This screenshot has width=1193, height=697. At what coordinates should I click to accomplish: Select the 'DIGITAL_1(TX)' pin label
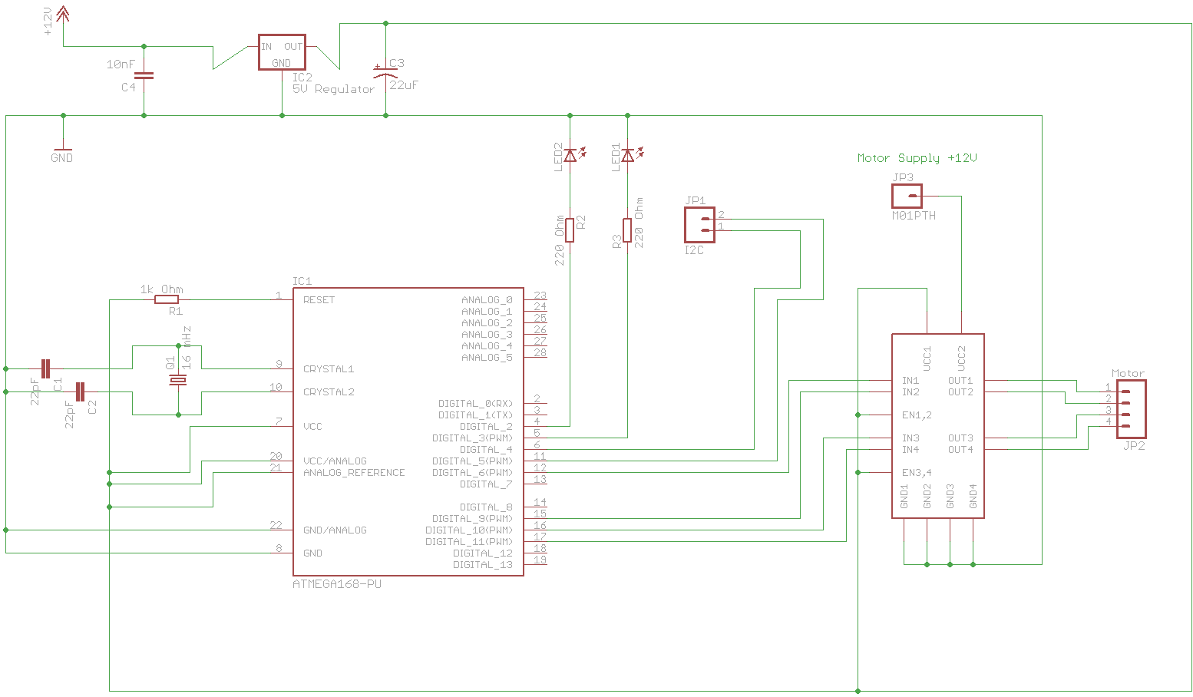pos(475,415)
